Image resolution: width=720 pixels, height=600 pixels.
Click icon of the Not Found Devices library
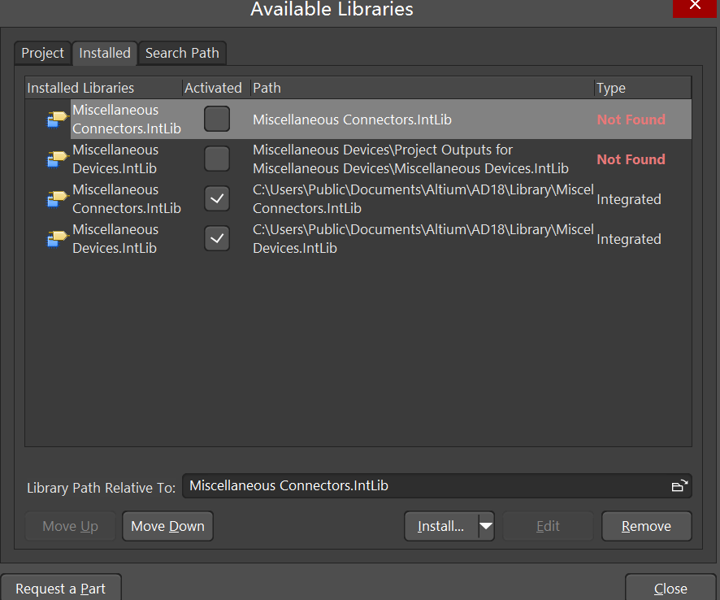(x=58, y=159)
